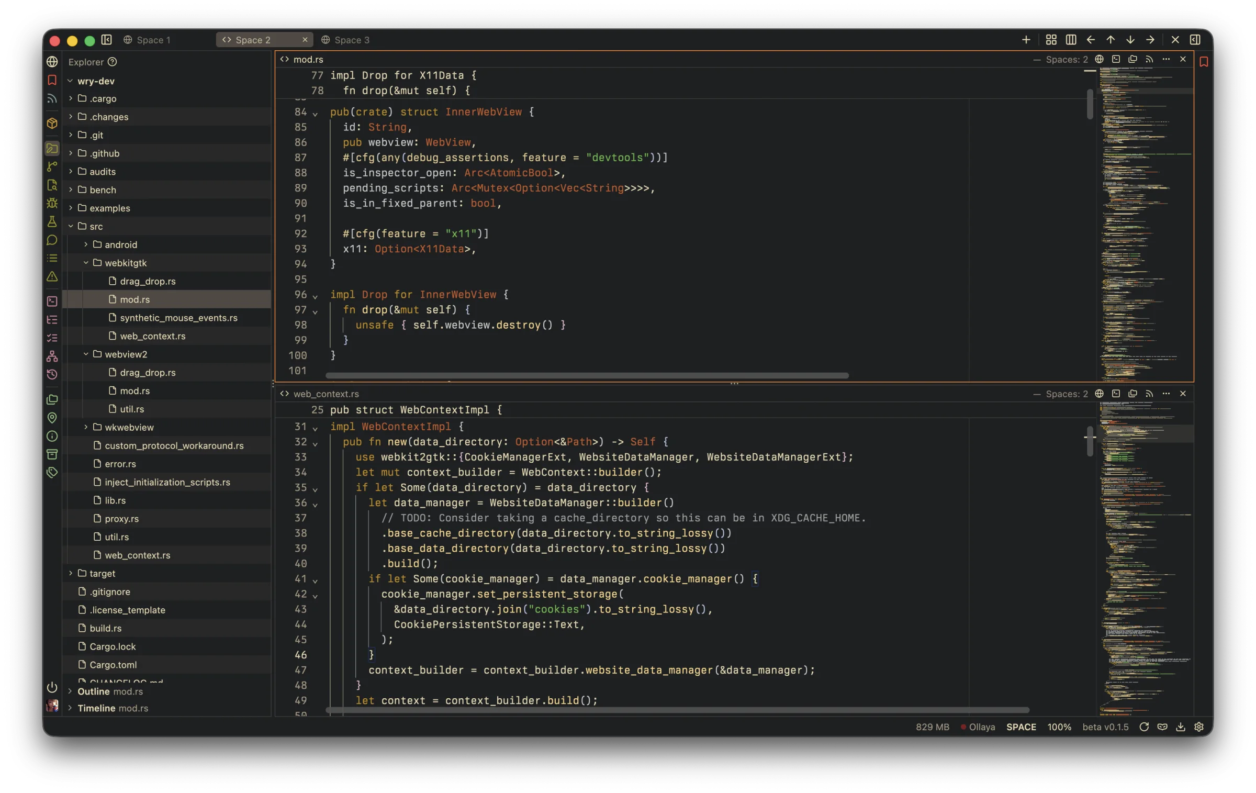Collapse the src folder
Screen dimensions: 1256x793
[71, 226]
